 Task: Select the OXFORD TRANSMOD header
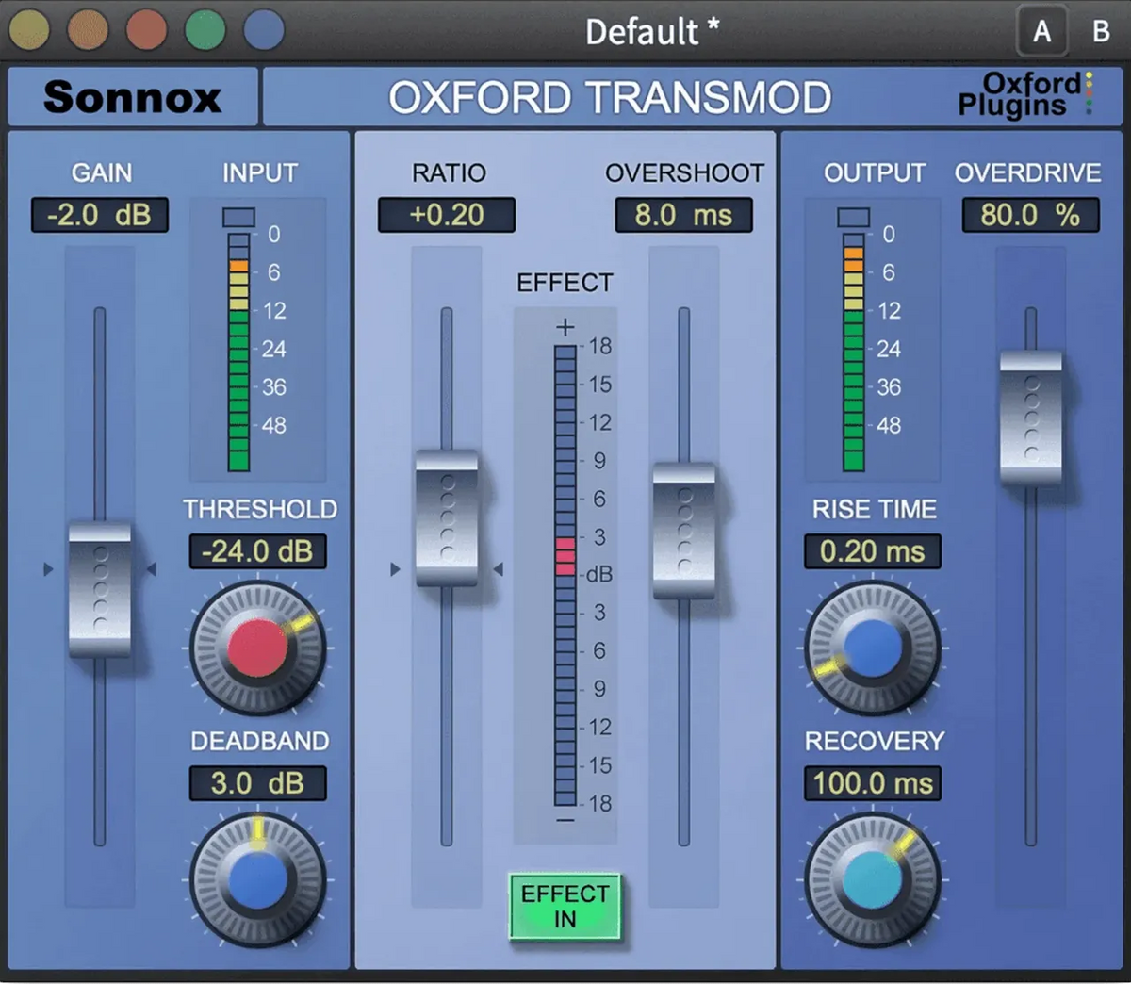pos(613,97)
